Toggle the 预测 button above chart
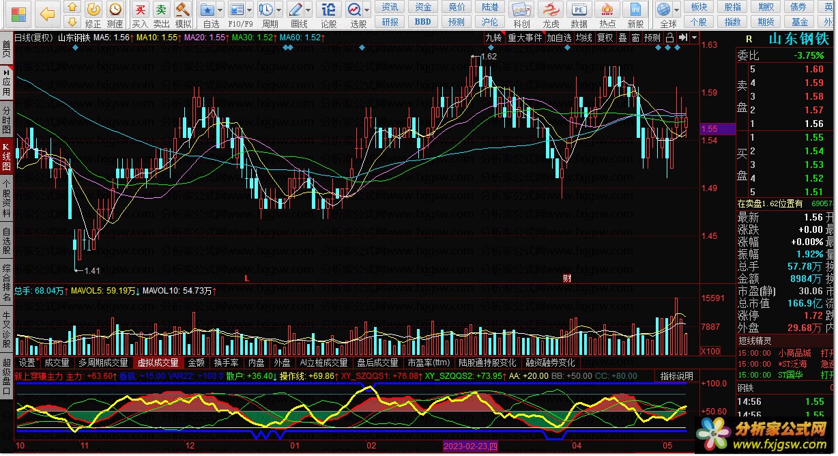The height and width of the screenshot is (456, 838). click(652, 38)
